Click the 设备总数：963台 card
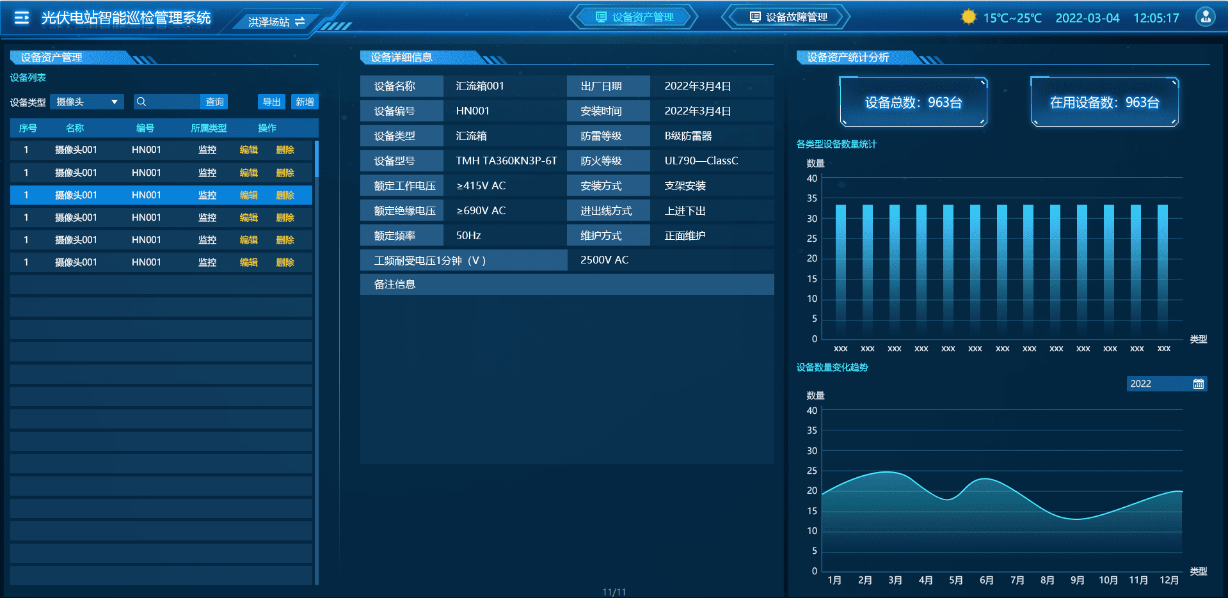The image size is (1228, 598). coord(913,102)
